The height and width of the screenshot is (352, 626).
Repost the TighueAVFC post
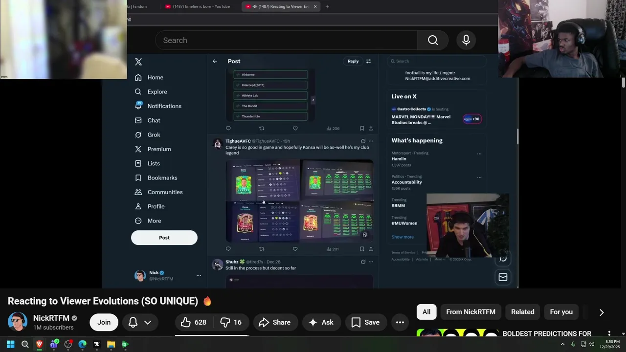pyautogui.click(x=262, y=249)
